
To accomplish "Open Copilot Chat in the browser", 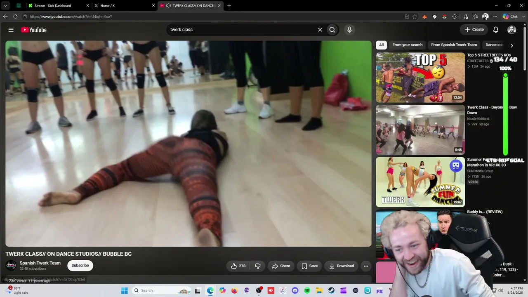I will coord(510,16).
